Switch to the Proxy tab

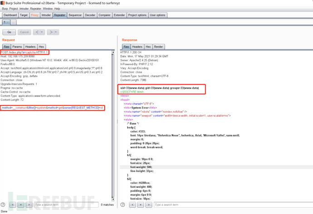point(34,15)
